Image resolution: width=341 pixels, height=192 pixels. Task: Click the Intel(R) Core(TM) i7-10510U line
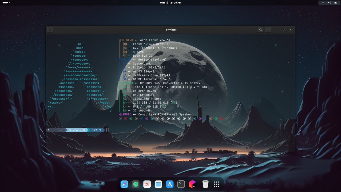click(170, 87)
